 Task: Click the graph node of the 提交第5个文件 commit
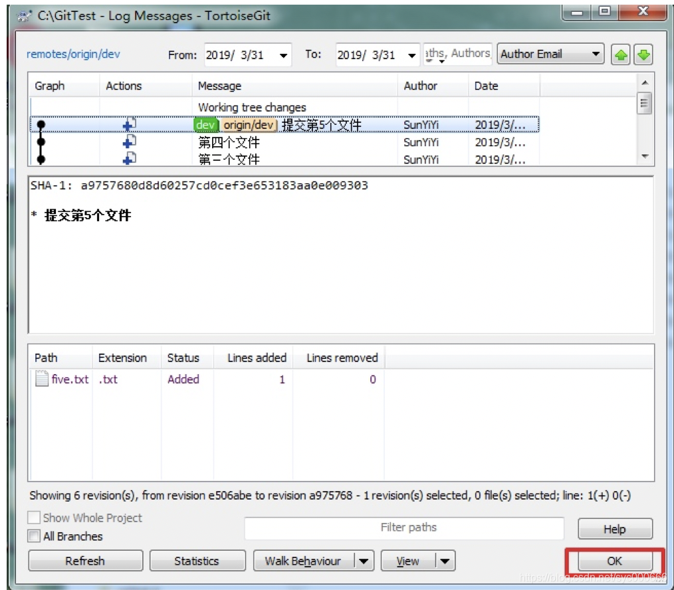point(41,125)
